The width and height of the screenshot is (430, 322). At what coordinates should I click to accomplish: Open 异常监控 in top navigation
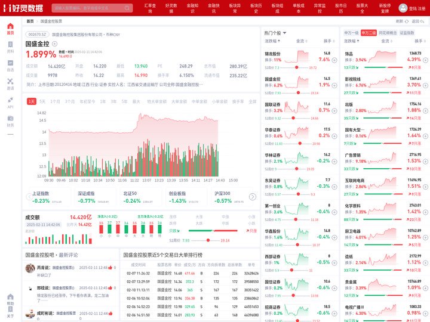(x=320, y=8)
